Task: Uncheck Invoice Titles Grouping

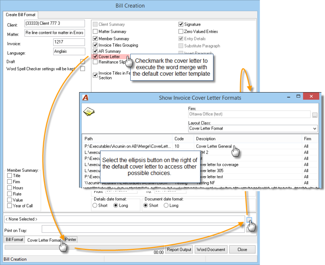Action: 95,45
